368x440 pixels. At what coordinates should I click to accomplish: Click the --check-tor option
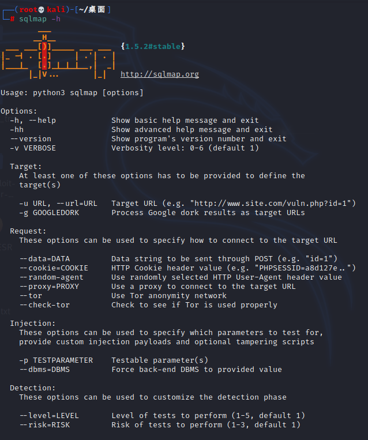click(x=44, y=304)
